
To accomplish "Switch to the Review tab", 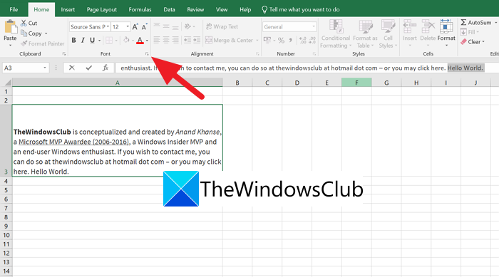I will pyautogui.click(x=195, y=9).
